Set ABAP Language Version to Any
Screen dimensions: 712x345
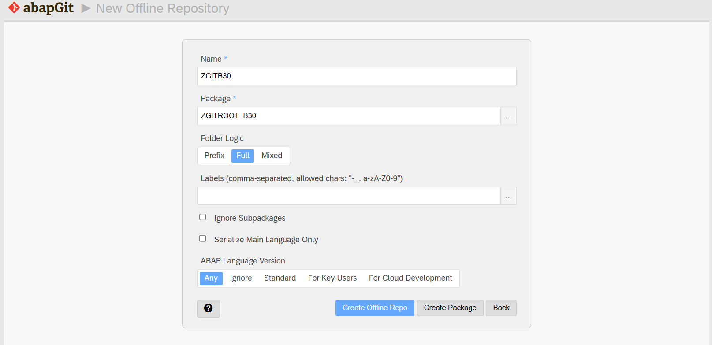pyautogui.click(x=211, y=278)
